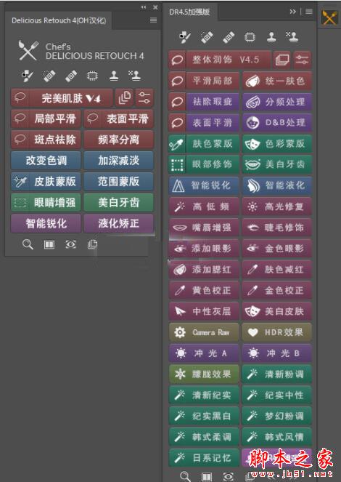The image size is (341, 482).
Task: Open the sliders settings icon beside 整体润饰 V4.5
Action: 302,60
